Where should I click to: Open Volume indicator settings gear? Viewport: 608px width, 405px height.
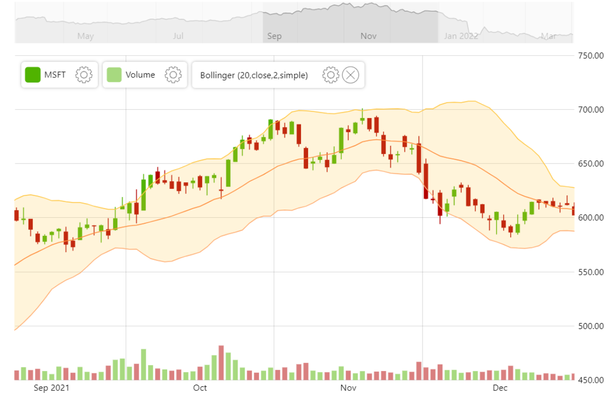click(173, 75)
